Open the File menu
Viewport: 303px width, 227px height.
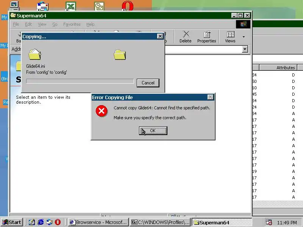pyautogui.click(x=16, y=24)
